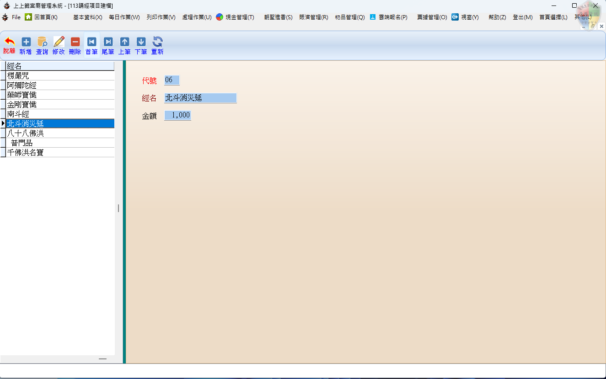Select 藥師寶懺 row in the list

(59, 95)
